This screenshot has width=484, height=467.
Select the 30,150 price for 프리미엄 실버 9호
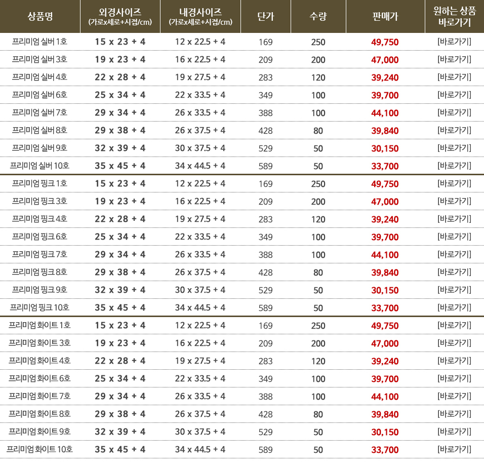[x=385, y=148]
